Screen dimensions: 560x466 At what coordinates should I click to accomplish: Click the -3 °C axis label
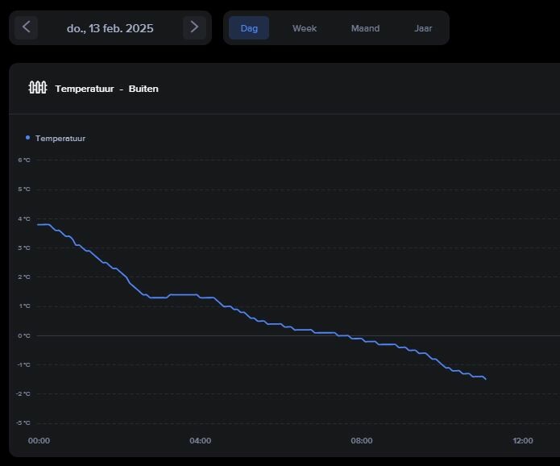[23, 422]
